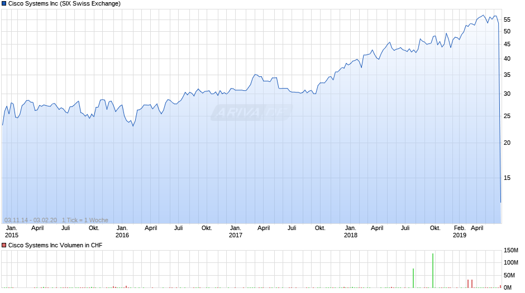Image resolution: width=525 pixels, height=293 pixels.
Task: Click the price axis value 45
Action: 507,44
